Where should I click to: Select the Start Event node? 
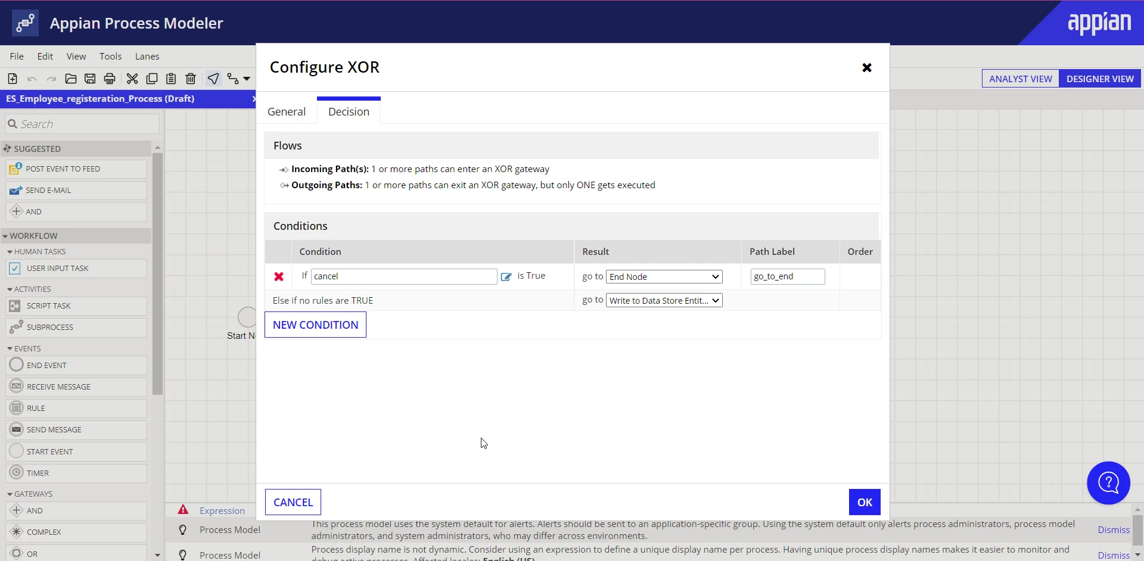[76, 451]
